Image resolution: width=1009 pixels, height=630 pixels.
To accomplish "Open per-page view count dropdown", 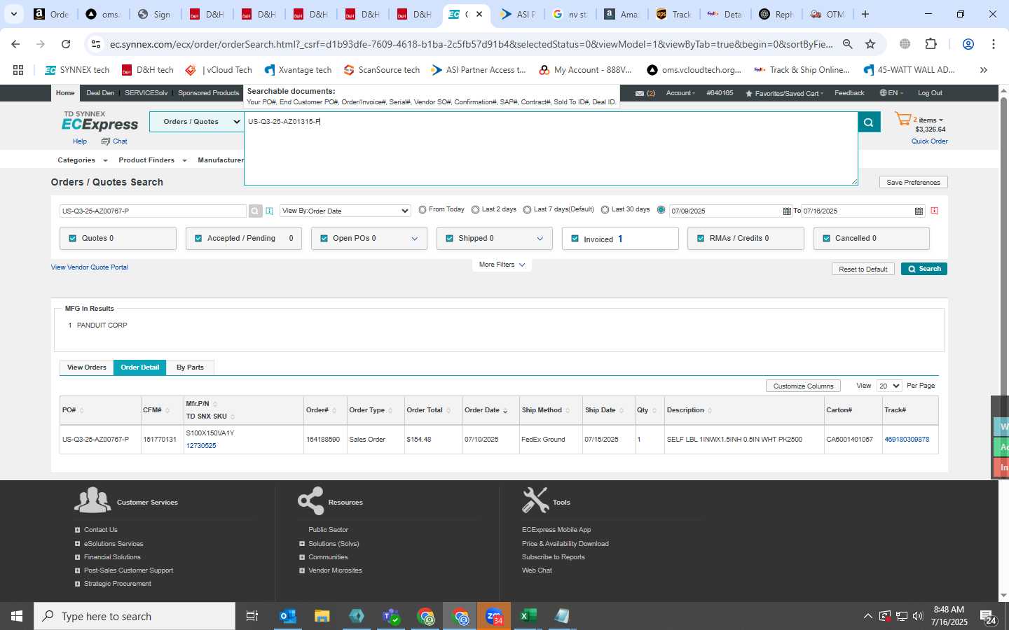I will [x=889, y=386].
